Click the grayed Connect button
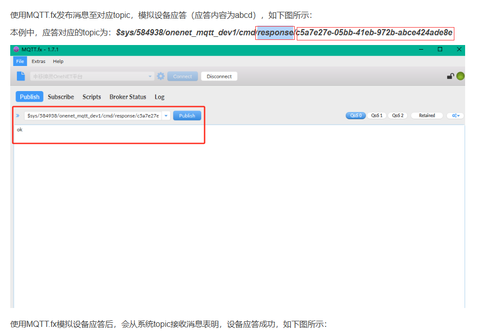Viewport: 482px width, 331px height. point(182,76)
